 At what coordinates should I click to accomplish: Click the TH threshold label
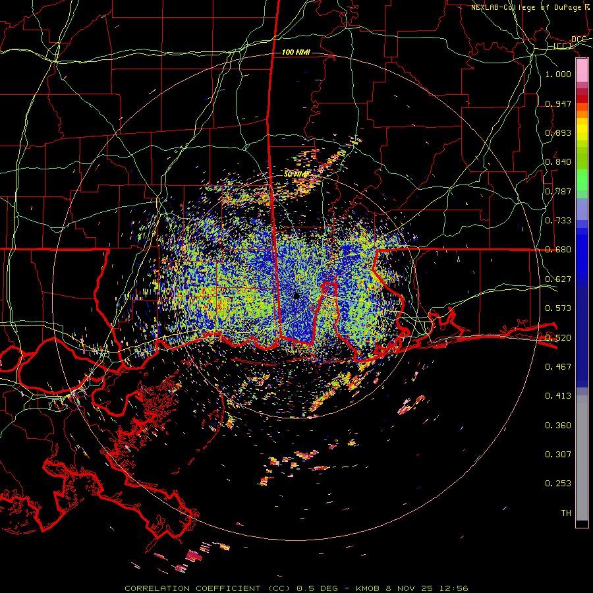(566, 513)
